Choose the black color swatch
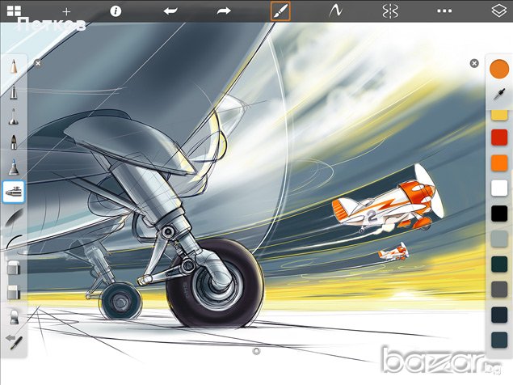 [x=498, y=214]
